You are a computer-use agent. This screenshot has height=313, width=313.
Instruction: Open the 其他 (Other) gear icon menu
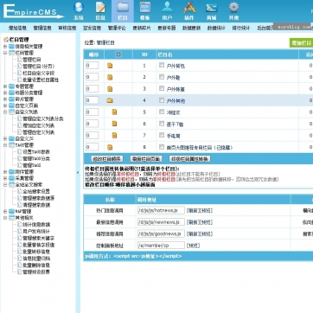233,11
